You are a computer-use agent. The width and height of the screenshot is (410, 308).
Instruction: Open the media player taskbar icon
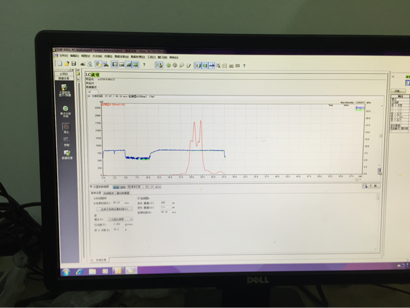pos(105,271)
